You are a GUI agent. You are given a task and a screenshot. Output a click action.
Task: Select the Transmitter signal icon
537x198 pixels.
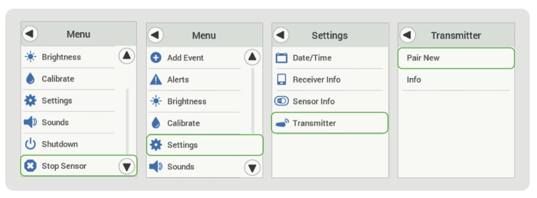click(282, 123)
